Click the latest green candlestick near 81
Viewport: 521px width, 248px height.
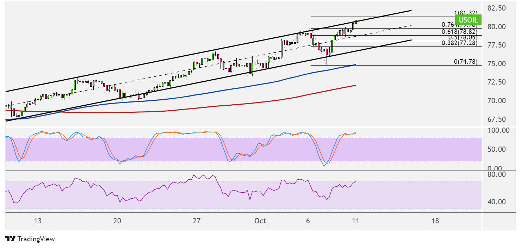coord(356,21)
